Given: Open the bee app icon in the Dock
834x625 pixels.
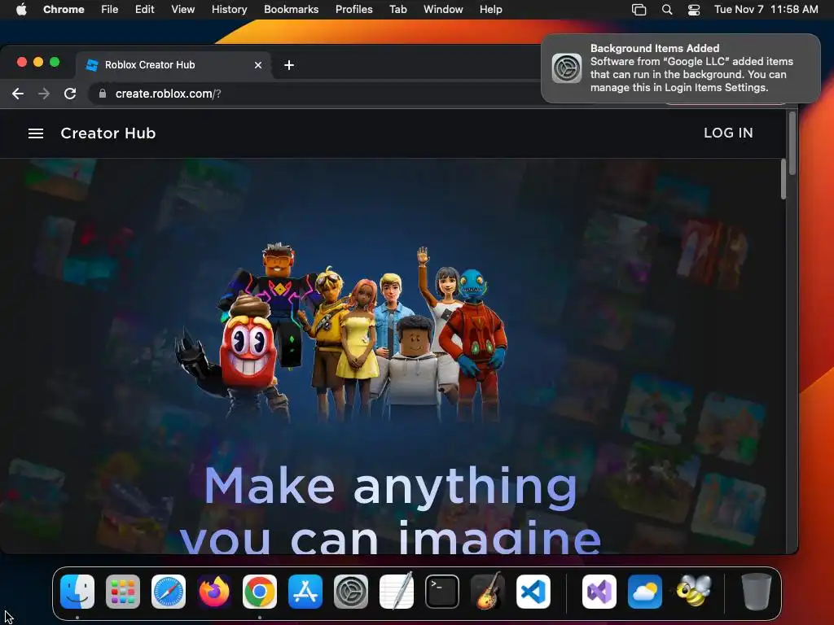Looking at the screenshot, I should 694,591.
